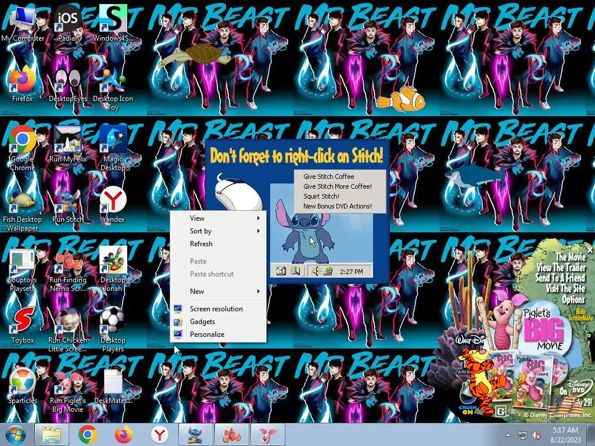Image resolution: width=595 pixels, height=446 pixels.
Task: Open the Windows Start button
Action: tap(15, 434)
